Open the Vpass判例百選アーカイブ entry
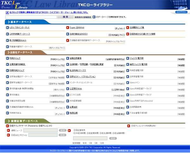This screenshot has height=153, width=190. click(141, 89)
